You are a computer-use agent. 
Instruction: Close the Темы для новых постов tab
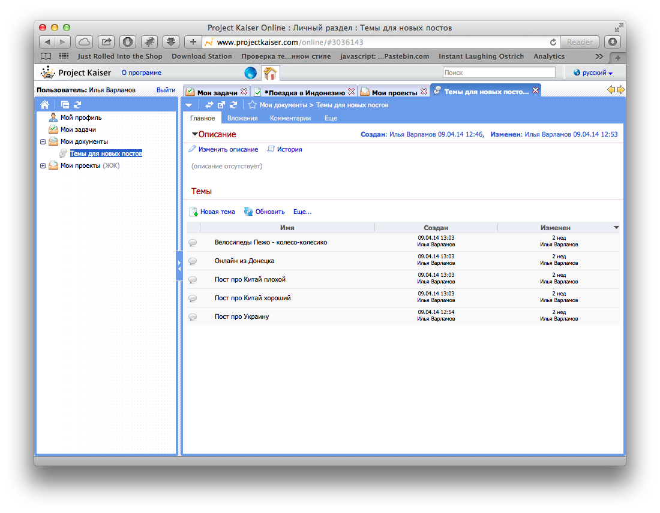[x=535, y=90]
